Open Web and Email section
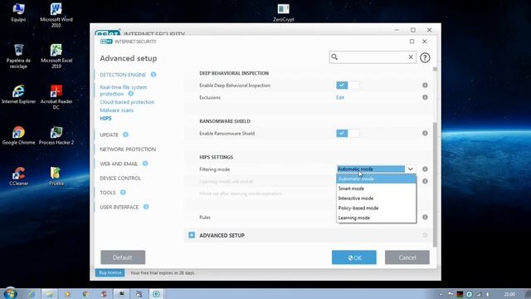 [119, 164]
